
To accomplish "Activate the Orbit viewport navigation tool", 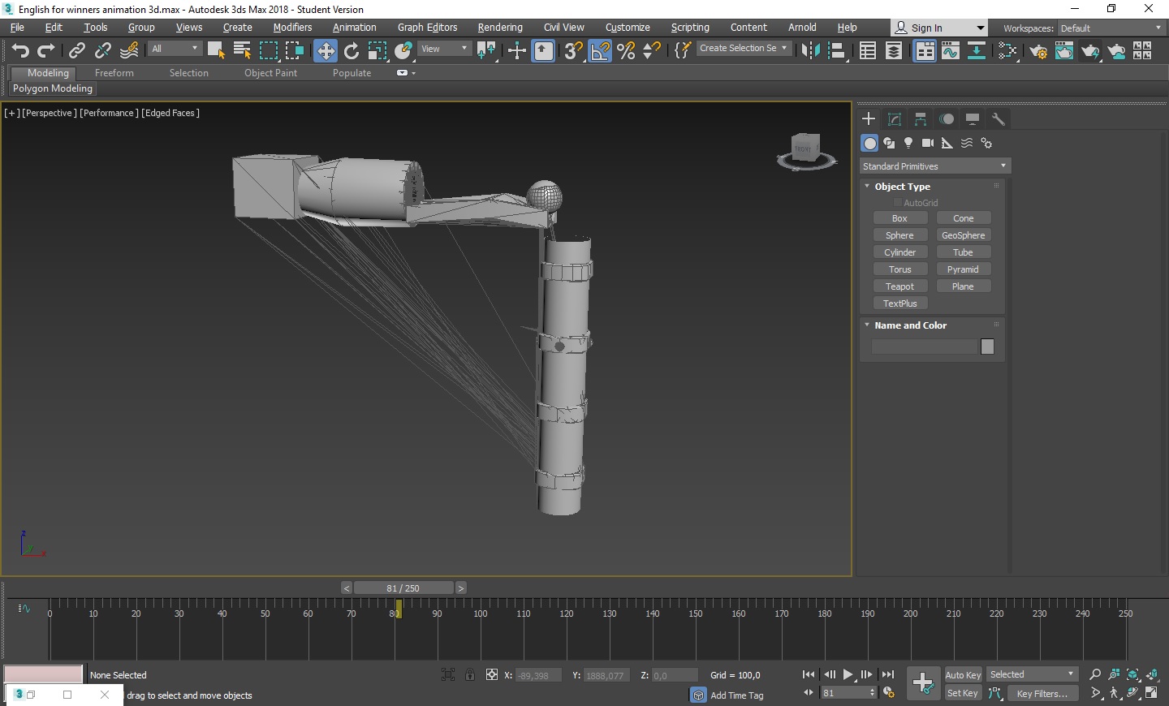I will (1133, 693).
